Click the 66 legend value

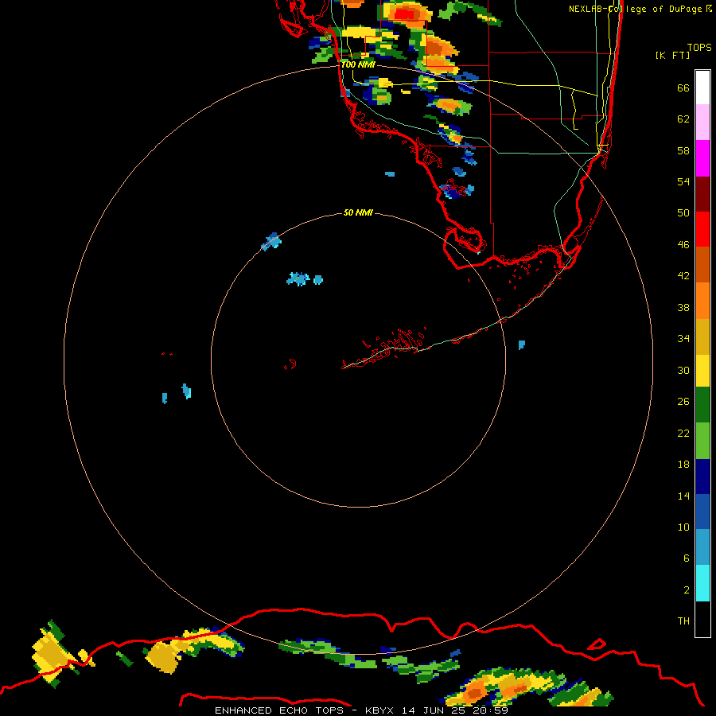[683, 88]
